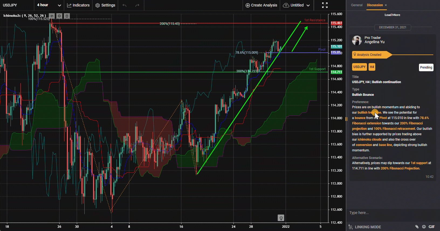The image size is (440, 231).
Task: Click the 'bullish trendline' highlighted link
Action: 369,113
